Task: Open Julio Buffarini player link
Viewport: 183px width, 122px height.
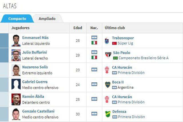Action: tap(34, 52)
